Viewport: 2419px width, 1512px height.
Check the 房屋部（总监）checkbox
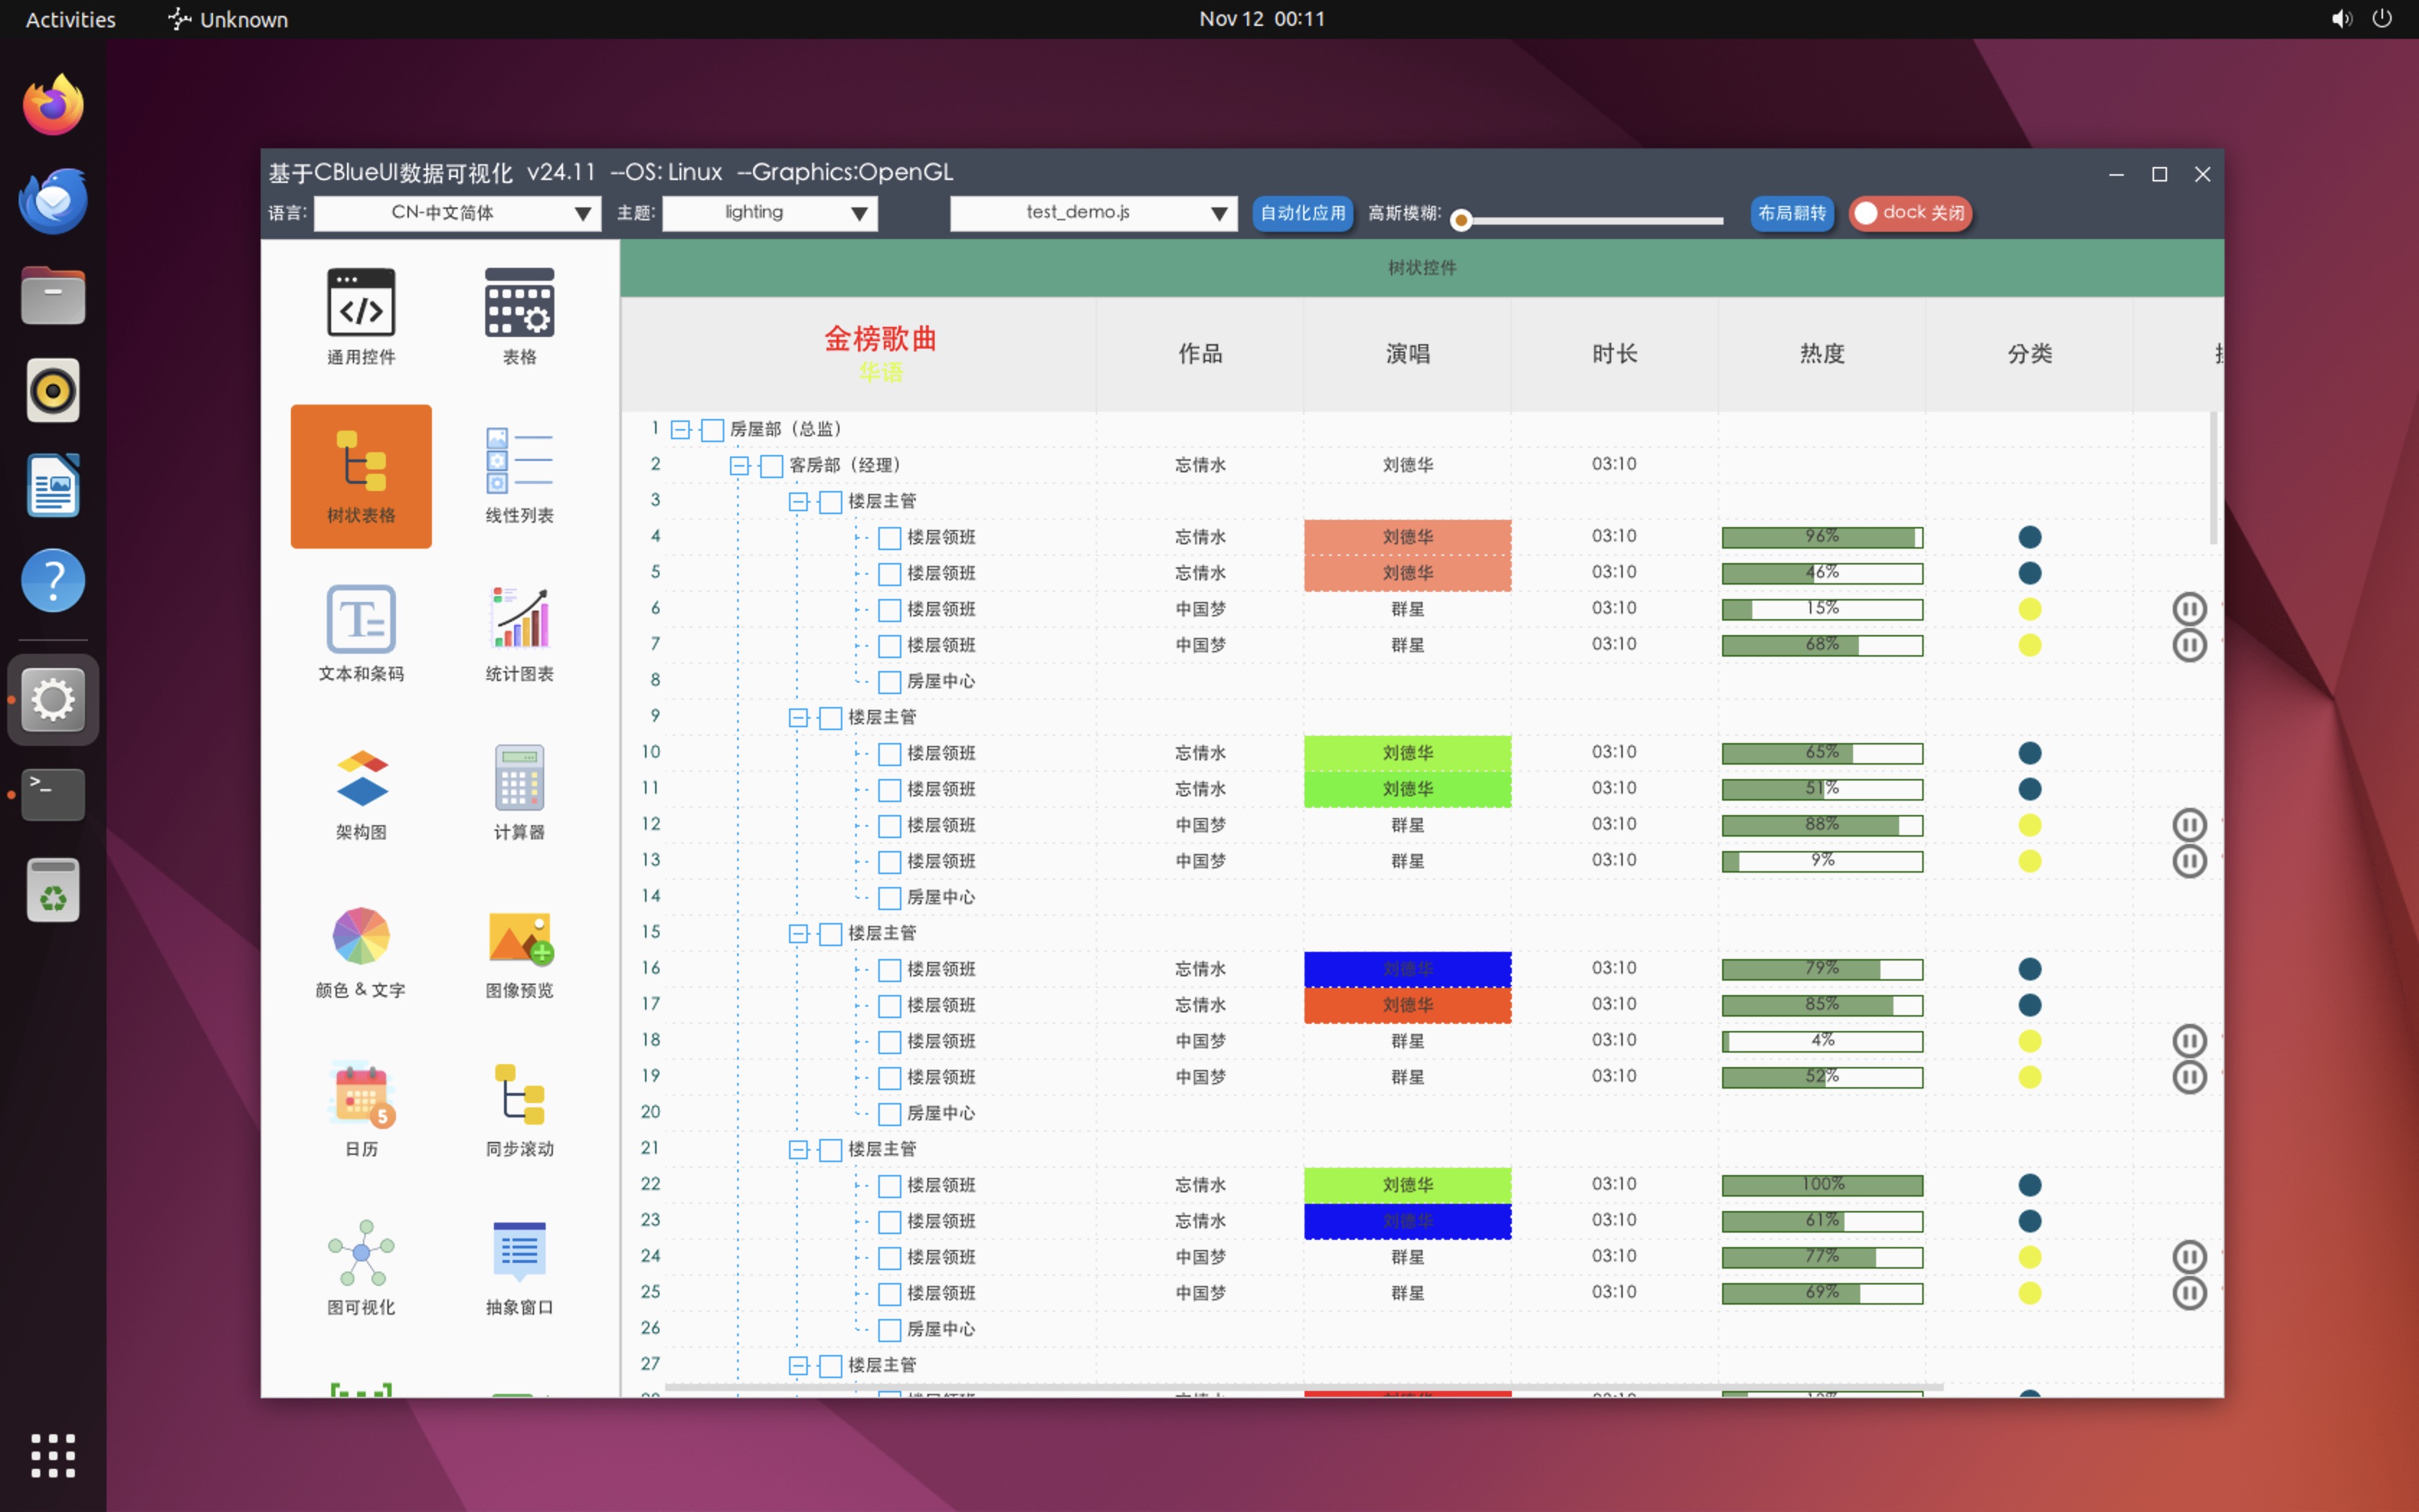point(712,430)
